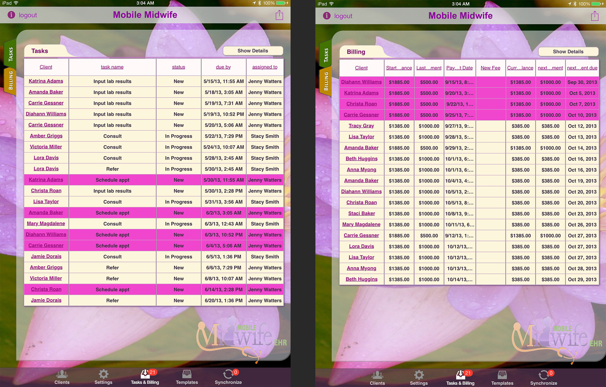Image resolution: width=606 pixels, height=387 pixels.
Task: Sort tasks by the Client column header
Action: coord(46,67)
